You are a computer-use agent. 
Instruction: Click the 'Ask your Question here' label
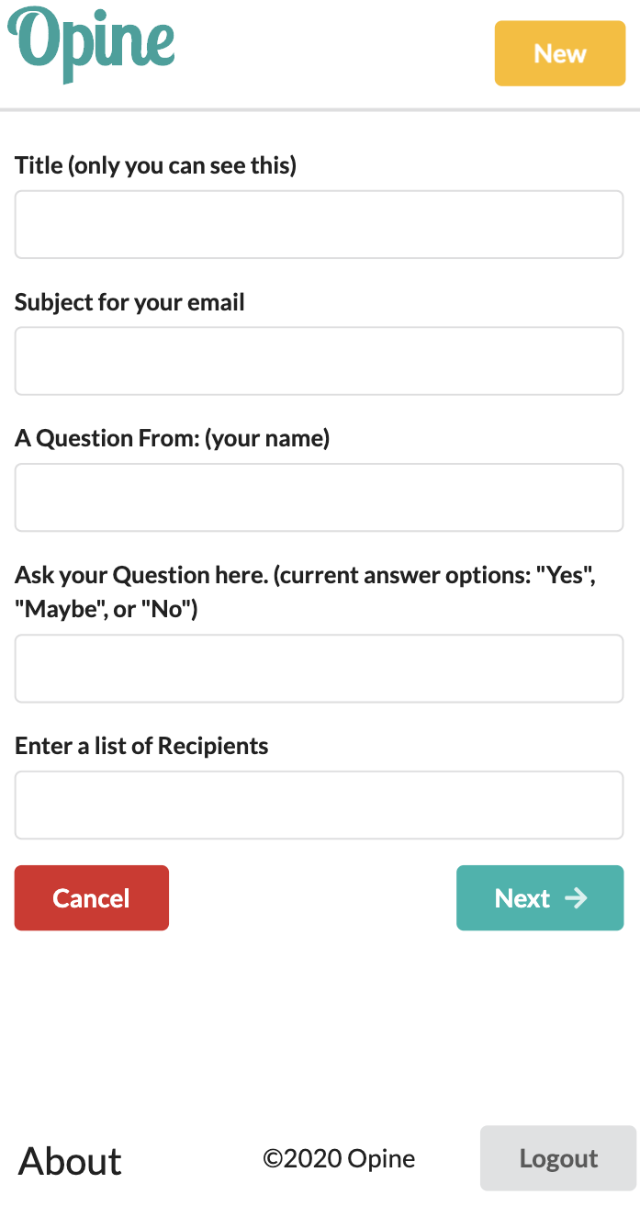coord(141,576)
